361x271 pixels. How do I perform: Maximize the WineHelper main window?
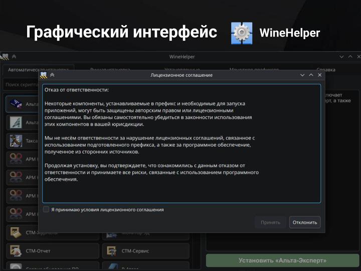coord(350,57)
